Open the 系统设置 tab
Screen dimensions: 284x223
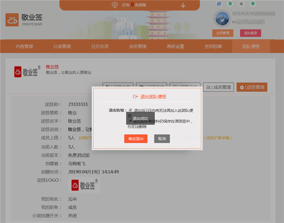click(175, 46)
